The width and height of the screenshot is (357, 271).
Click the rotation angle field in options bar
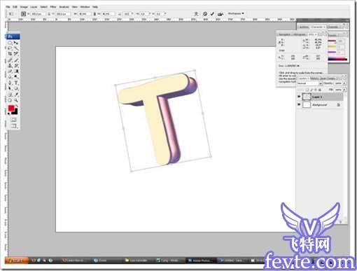point(127,14)
